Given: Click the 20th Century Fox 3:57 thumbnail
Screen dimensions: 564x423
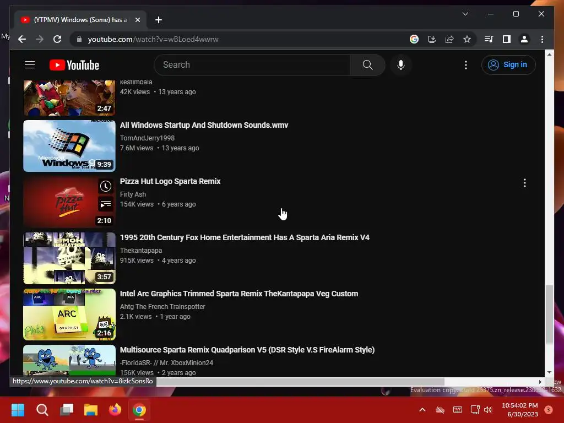Looking at the screenshot, I should pos(69,258).
